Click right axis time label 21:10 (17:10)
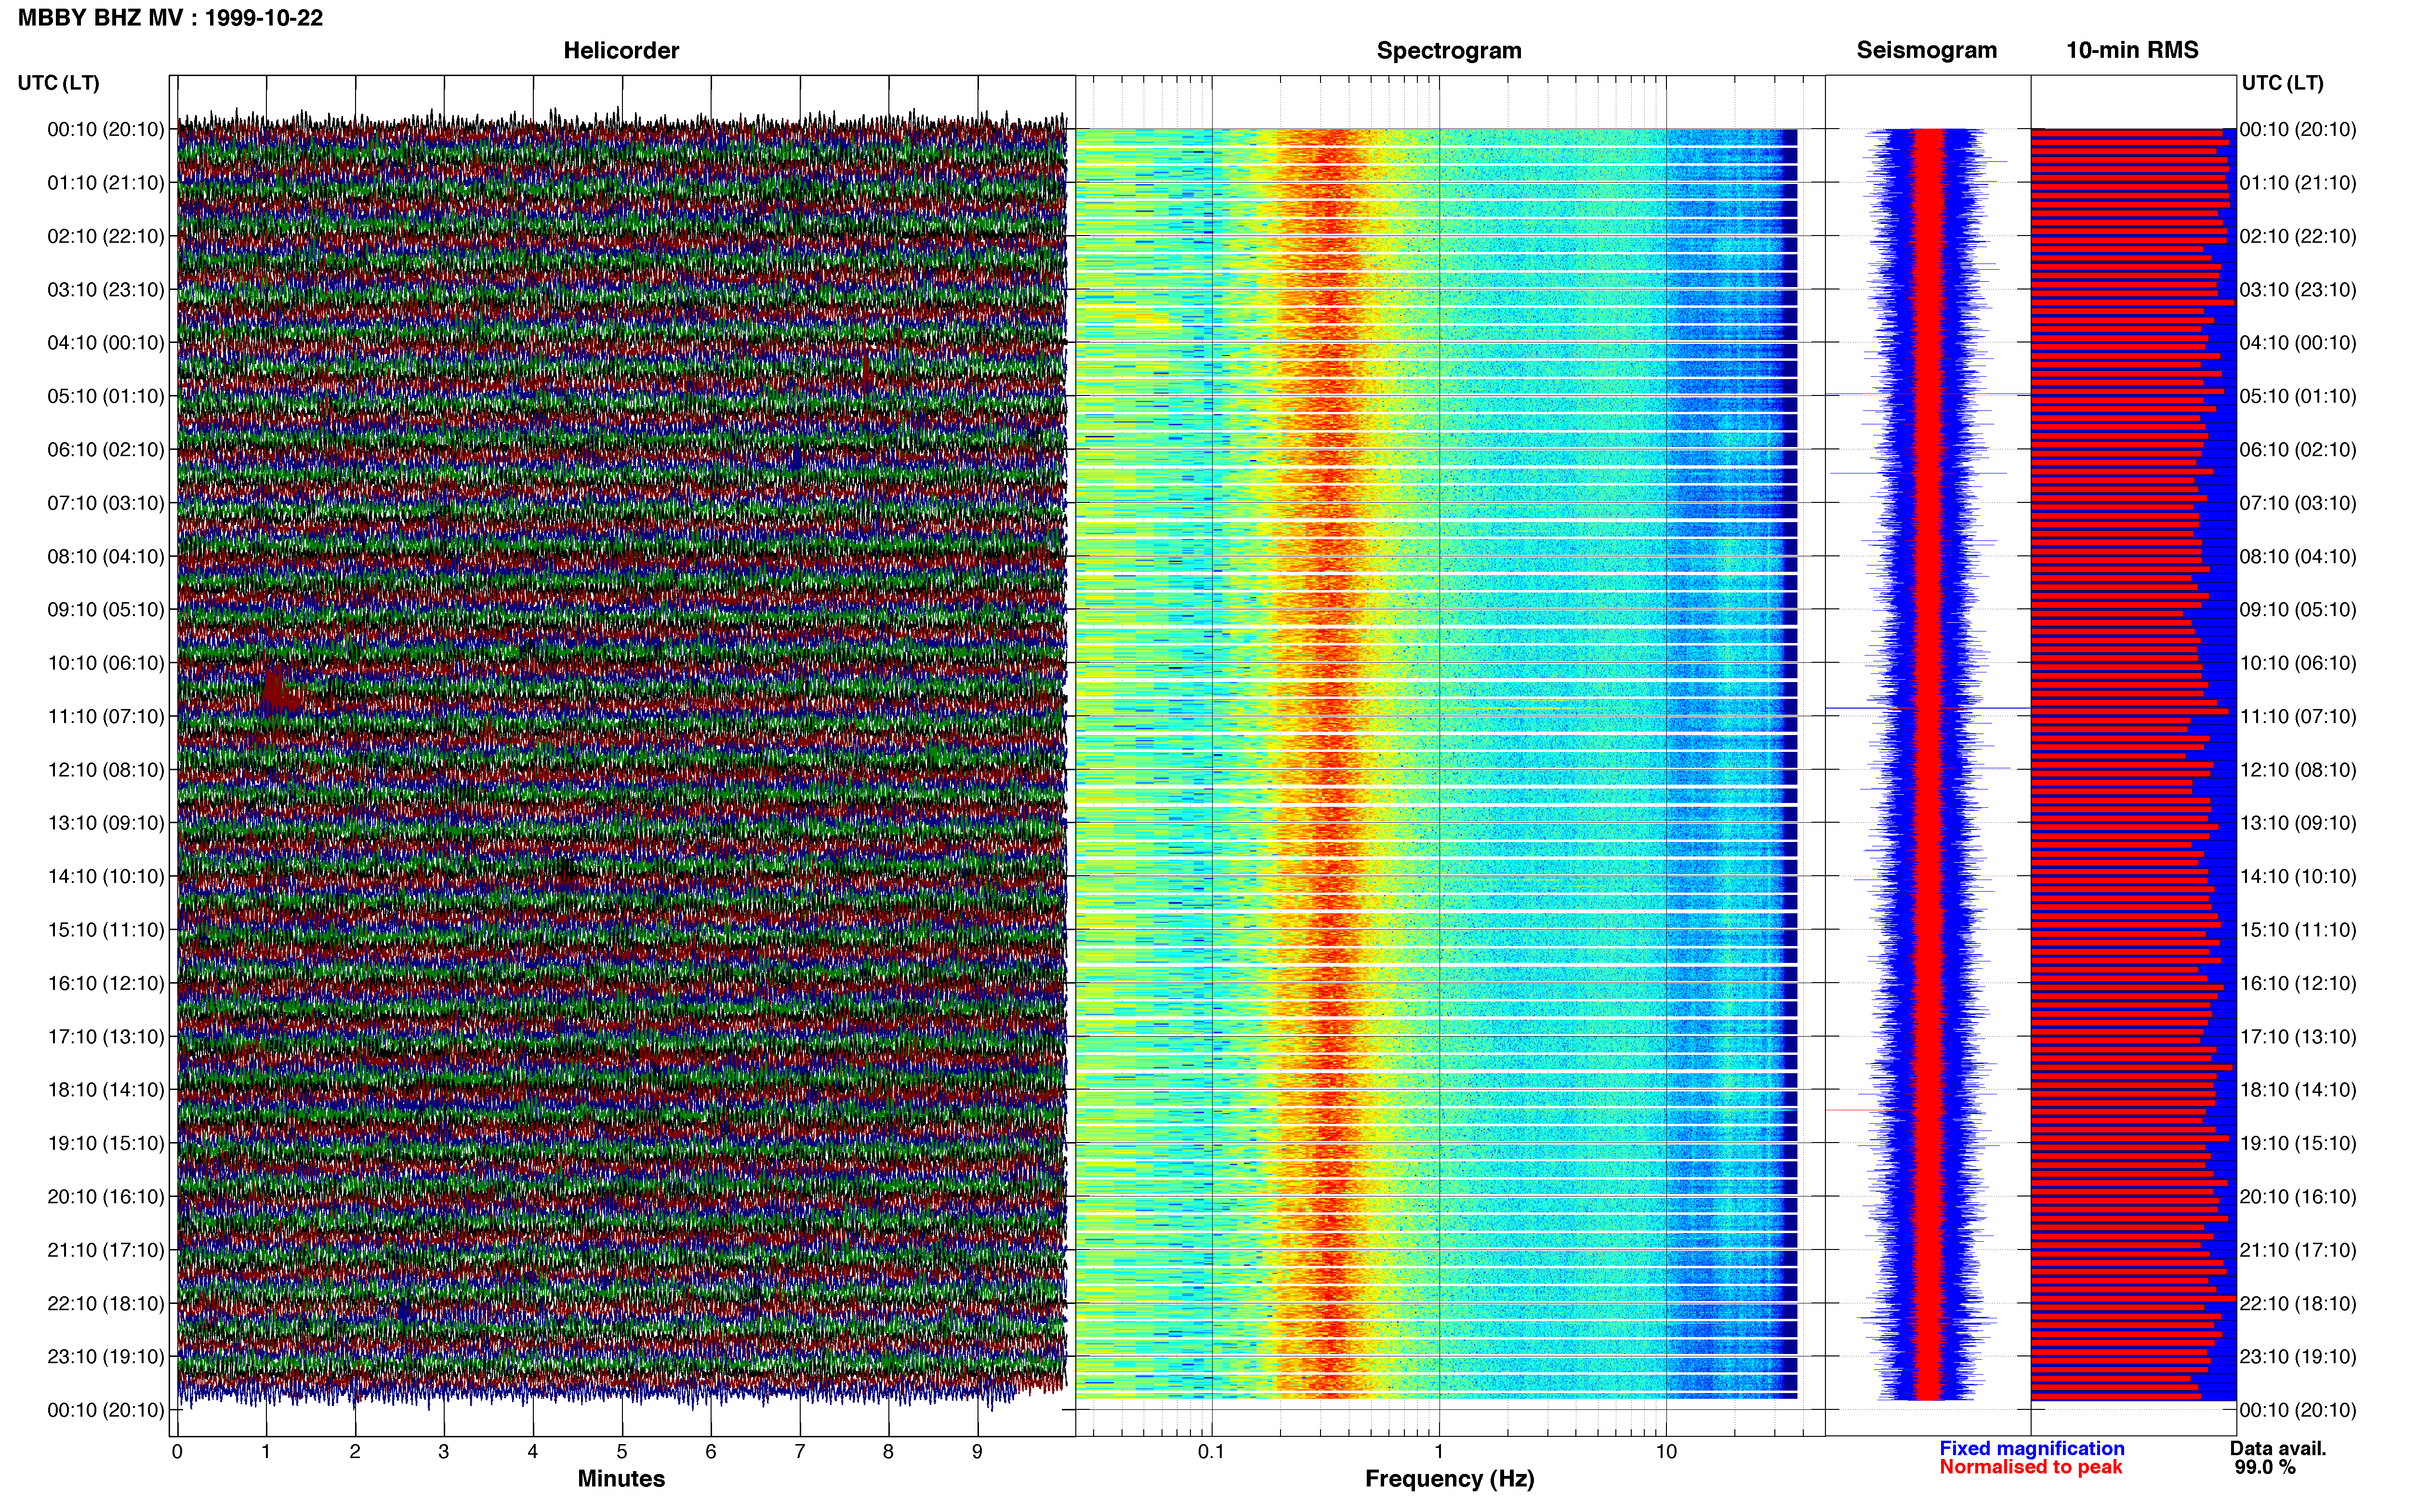 coord(2298,1250)
